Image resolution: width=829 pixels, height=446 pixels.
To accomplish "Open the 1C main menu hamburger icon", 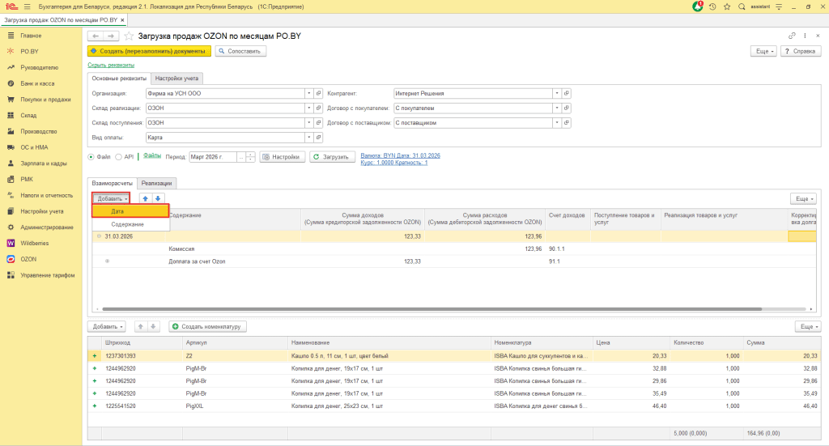I will tap(27, 6).
